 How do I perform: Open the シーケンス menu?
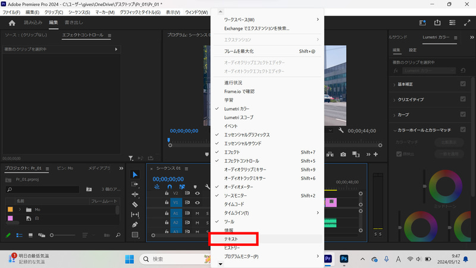pos(79,12)
